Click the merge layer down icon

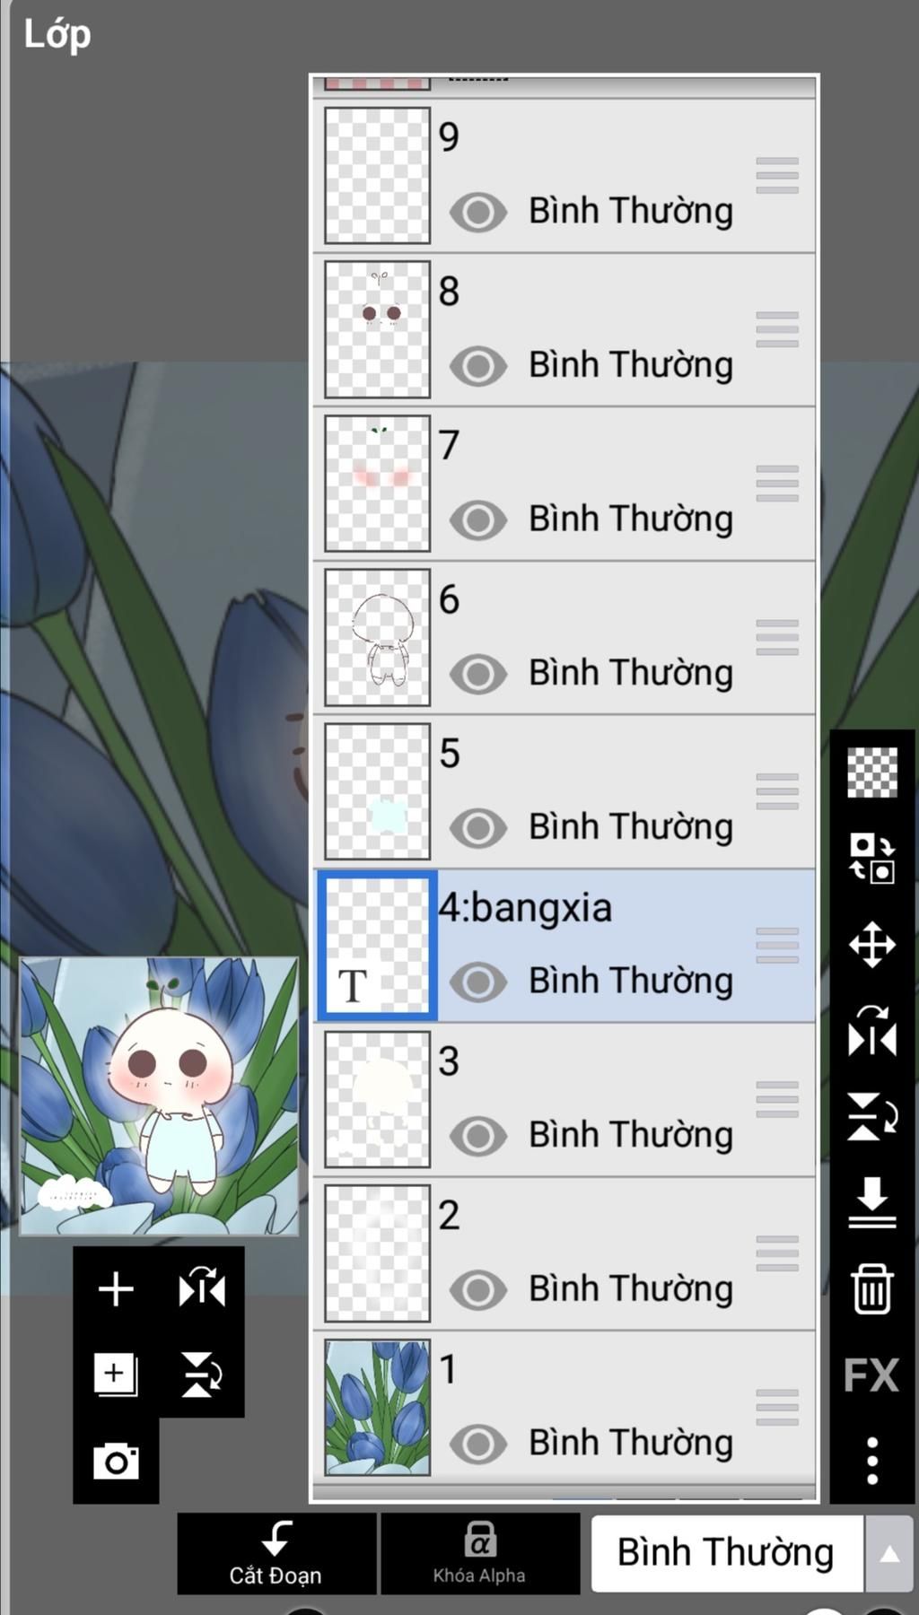(871, 1203)
